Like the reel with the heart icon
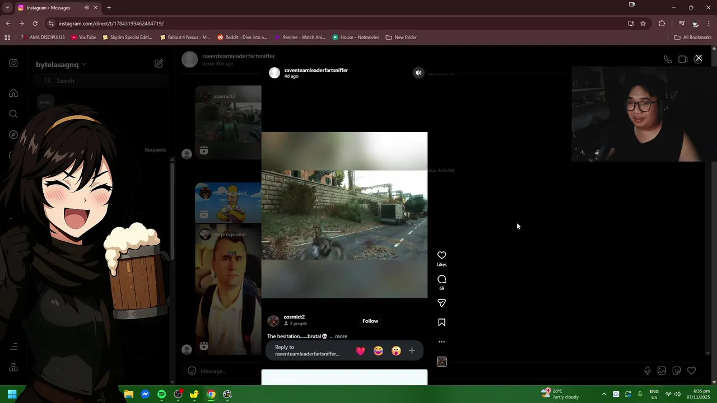The height and width of the screenshot is (403, 717). [x=441, y=255]
